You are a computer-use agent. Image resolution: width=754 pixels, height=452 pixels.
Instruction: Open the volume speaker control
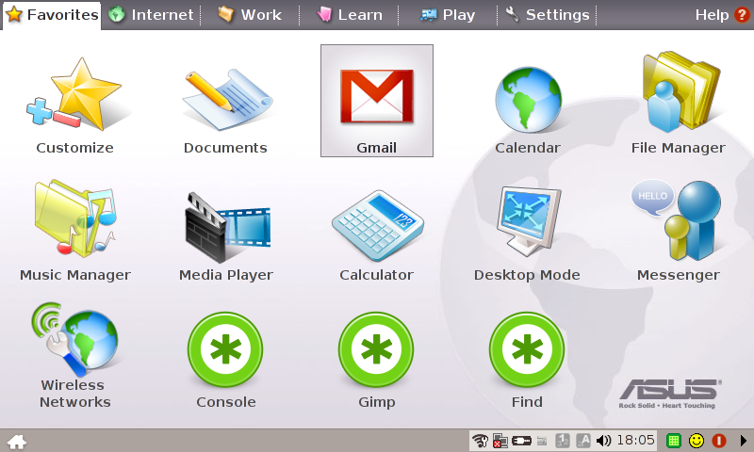click(603, 441)
